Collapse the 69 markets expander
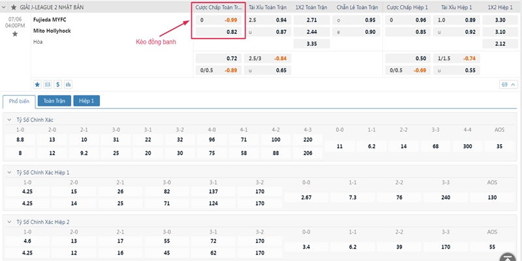The height and width of the screenshot is (261, 522). (507, 84)
